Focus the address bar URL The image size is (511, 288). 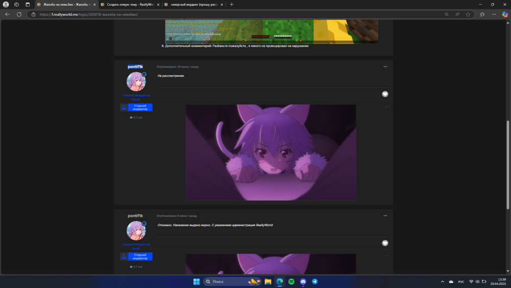[88, 14]
